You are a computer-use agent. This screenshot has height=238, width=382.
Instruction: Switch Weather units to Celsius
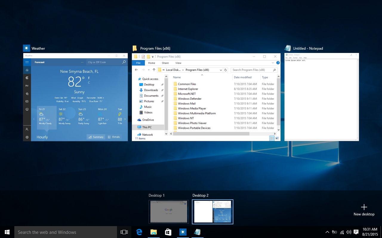pos(89,82)
